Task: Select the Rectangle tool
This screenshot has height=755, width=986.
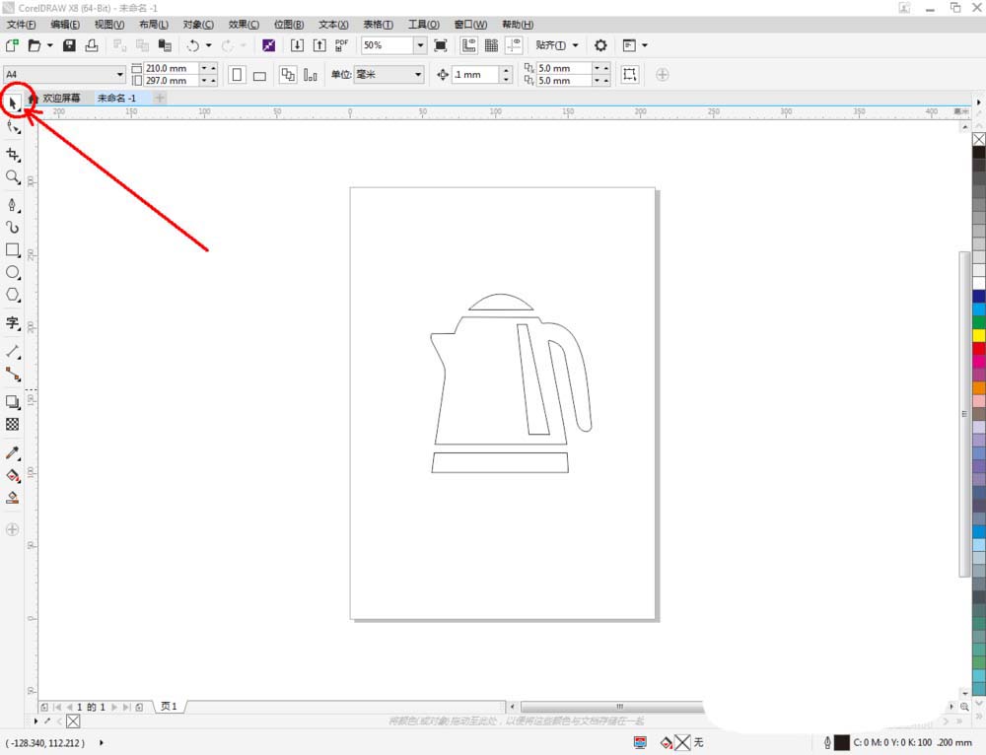Action: click(13, 249)
